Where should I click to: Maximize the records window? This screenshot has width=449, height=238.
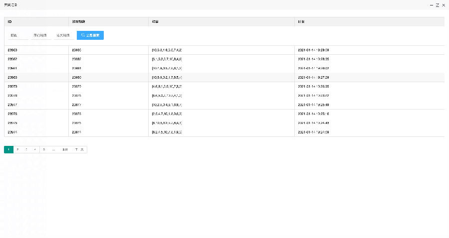(x=438, y=5)
